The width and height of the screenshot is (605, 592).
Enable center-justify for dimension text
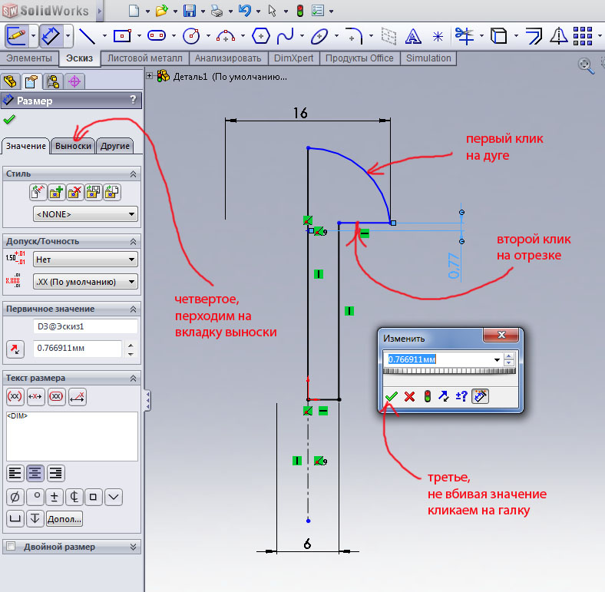[35, 472]
